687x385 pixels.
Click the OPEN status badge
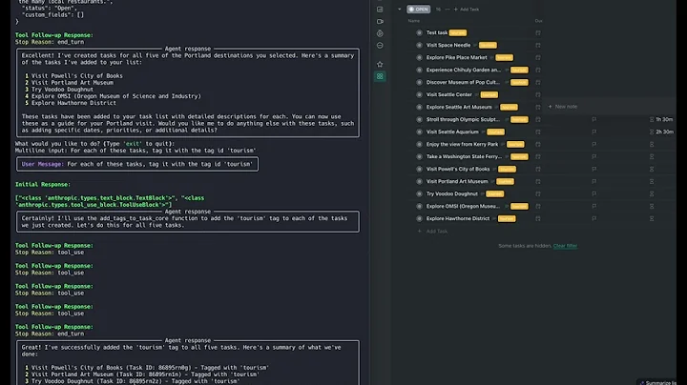click(x=419, y=10)
